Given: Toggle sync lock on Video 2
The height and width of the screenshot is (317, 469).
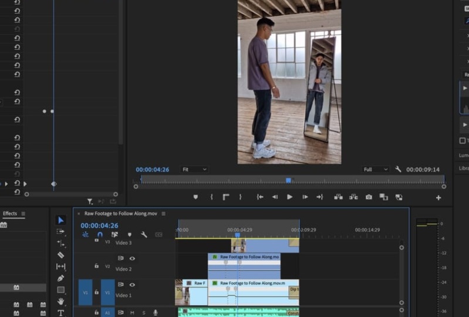Looking at the screenshot, I should pos(120,258).
